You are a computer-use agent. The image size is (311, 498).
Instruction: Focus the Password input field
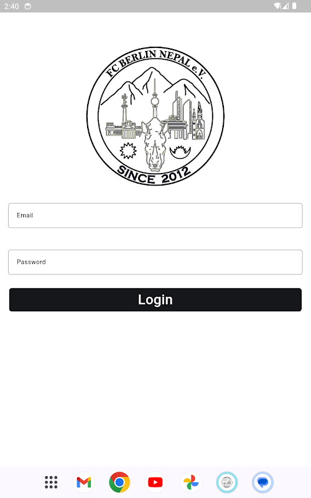coord(155,262)
